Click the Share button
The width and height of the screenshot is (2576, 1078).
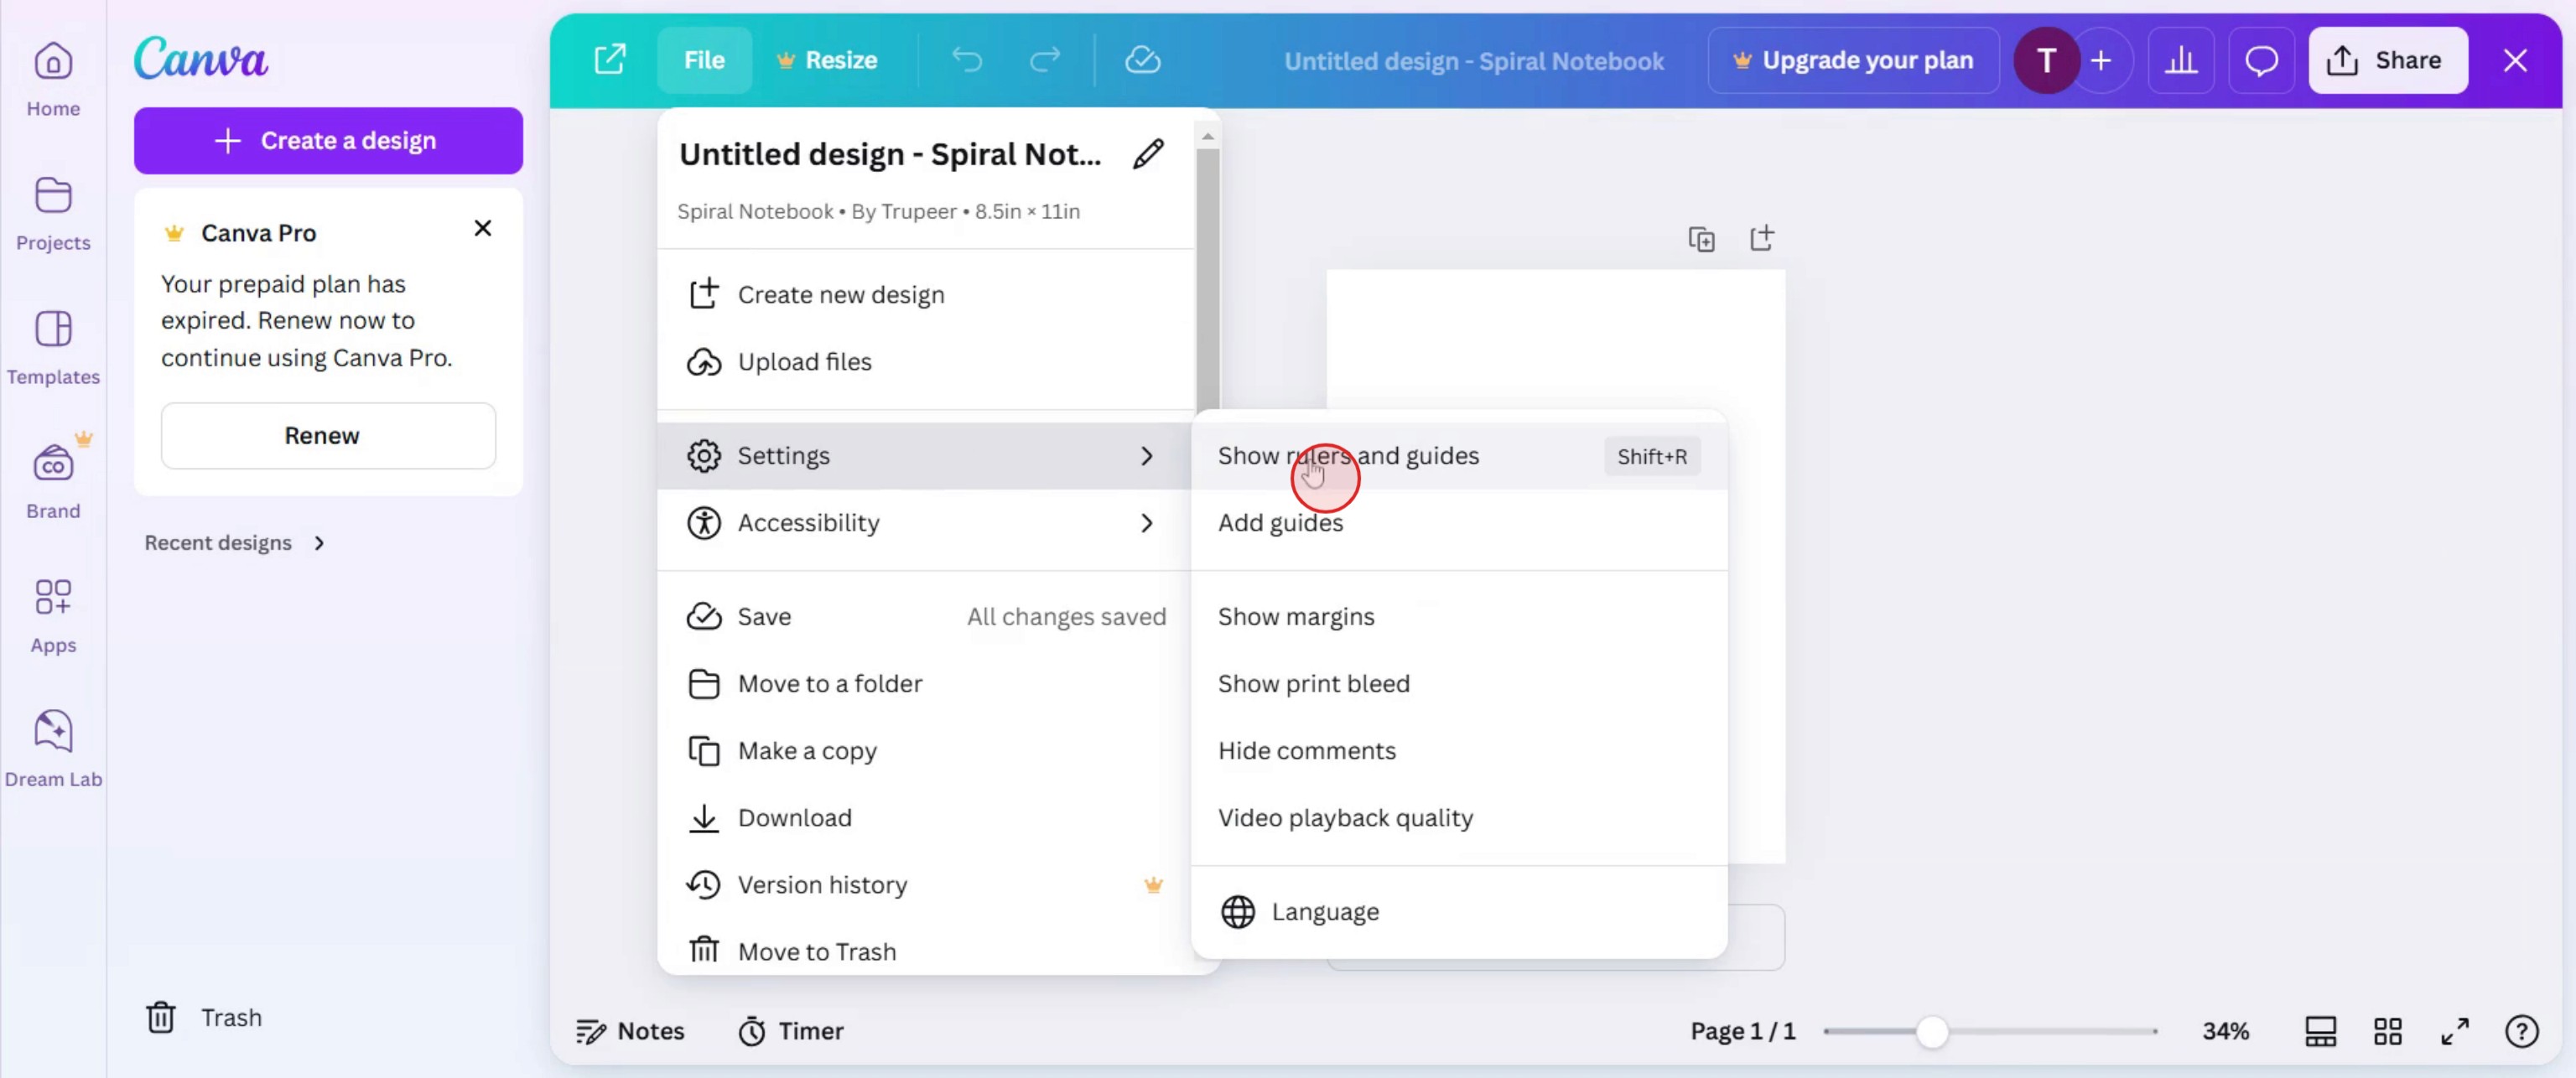click(x=2387, y=60)
